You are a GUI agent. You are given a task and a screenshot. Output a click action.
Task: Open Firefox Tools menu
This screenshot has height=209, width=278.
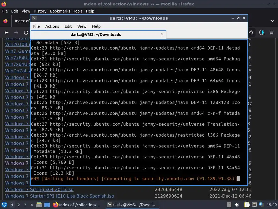tap(78, 11)
